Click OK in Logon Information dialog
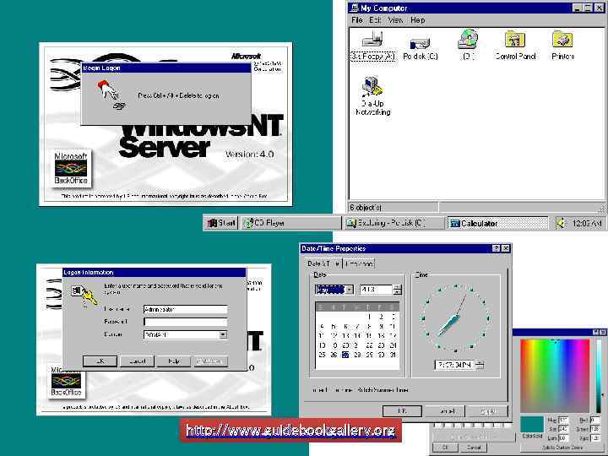This screenshot has width=608, height=456. tap(100, 361)
